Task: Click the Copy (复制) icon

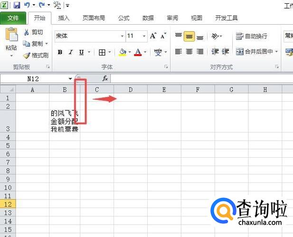Action: (26, 44)
